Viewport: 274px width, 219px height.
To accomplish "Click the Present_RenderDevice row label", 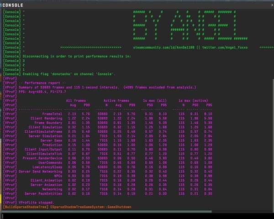I will click(42, 158).
